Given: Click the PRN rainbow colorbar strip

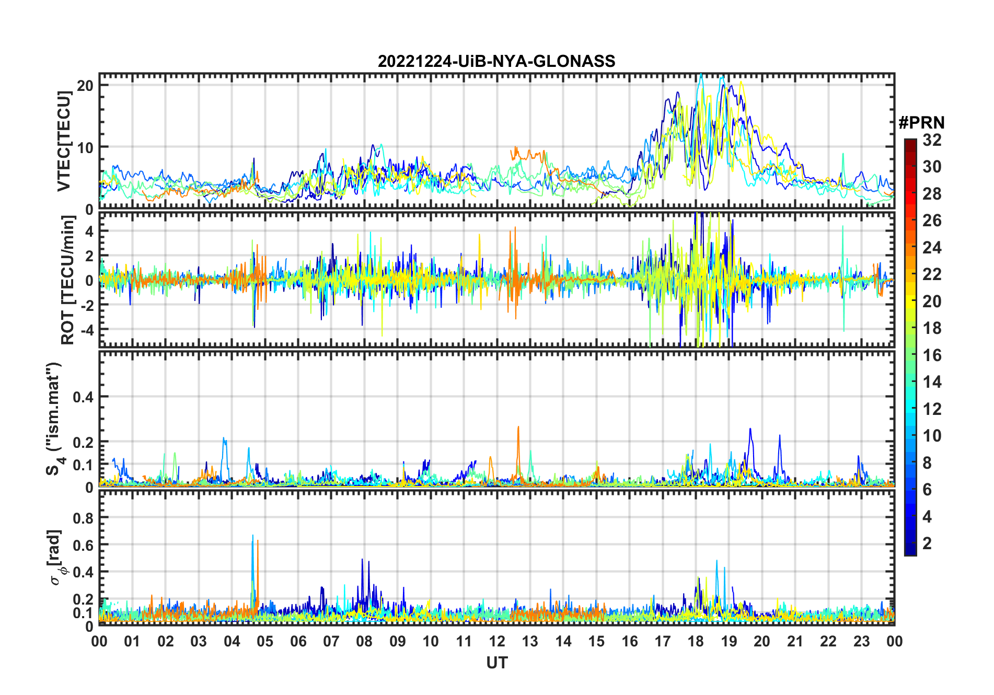Looking at the screenshot, I should (x=910, y=347).
